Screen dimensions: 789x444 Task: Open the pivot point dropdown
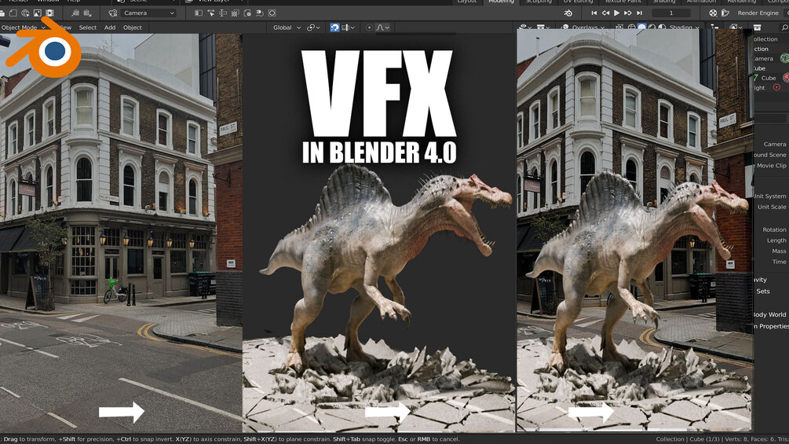tap(313, 28)
